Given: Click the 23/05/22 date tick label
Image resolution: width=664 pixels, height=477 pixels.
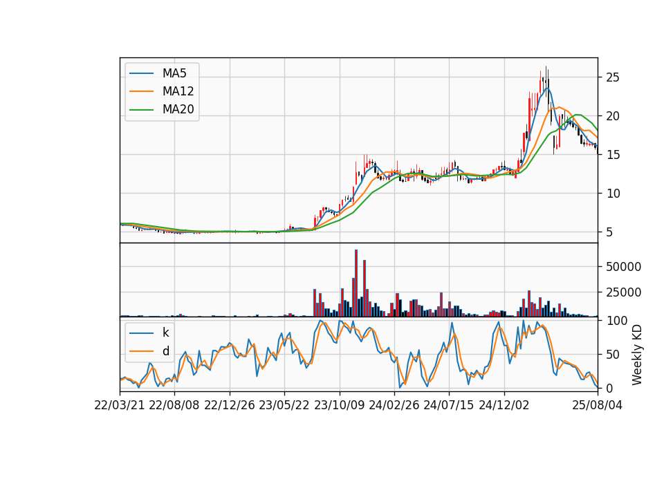Looking at the screenshot, I should coord(284,405).
